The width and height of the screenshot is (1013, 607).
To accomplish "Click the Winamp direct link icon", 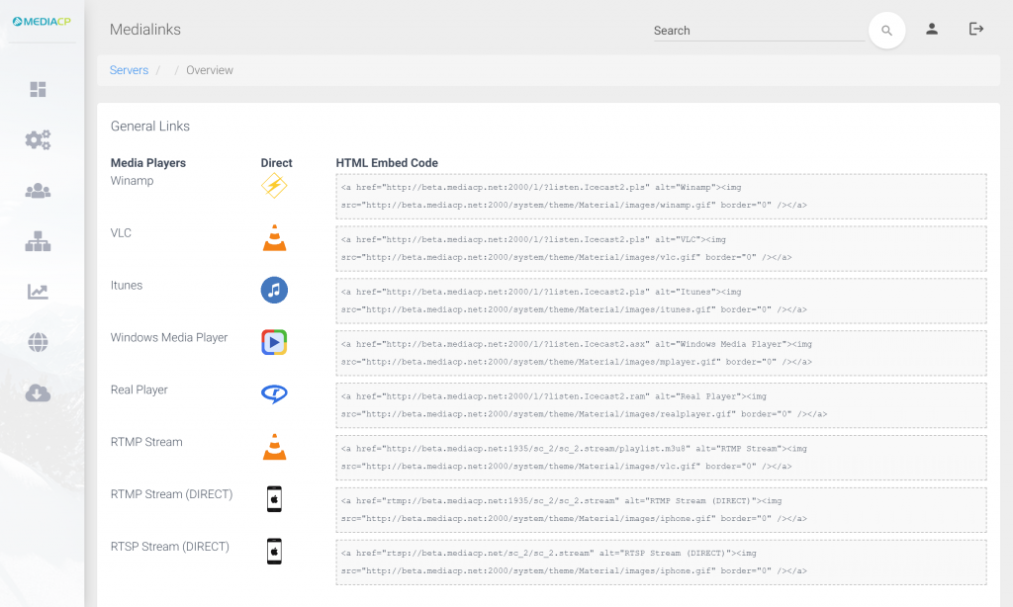I will (x=274, y=186).
